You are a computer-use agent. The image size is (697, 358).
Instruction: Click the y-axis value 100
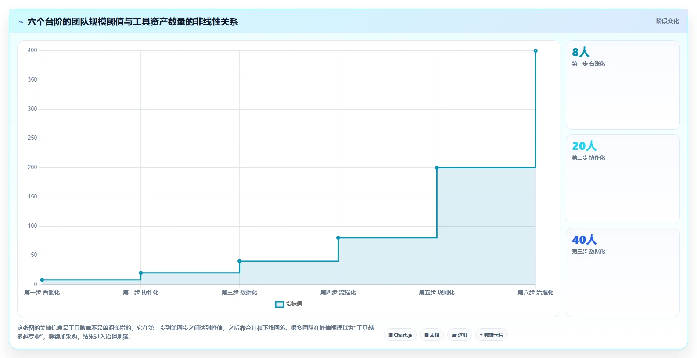(32, 226)
